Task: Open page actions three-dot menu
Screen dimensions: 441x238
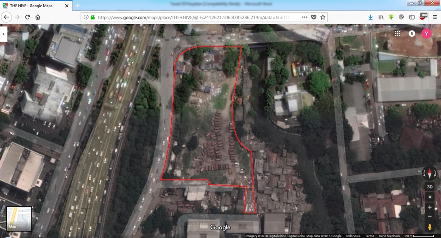Action: pos(304,17)
